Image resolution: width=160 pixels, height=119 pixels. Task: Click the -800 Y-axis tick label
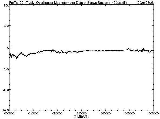click(6, 90)
